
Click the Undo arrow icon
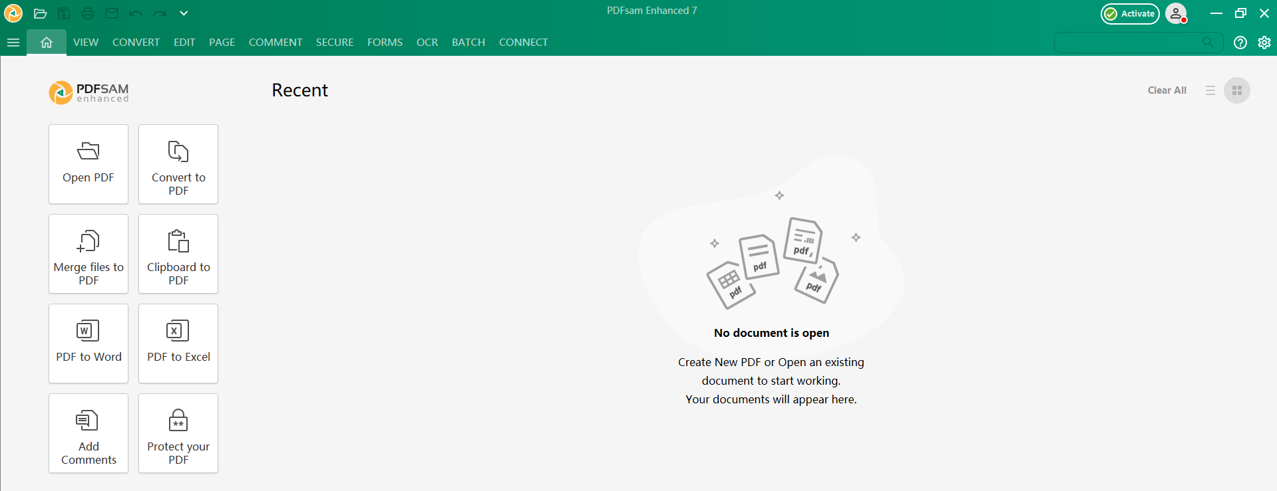point(136,13)
